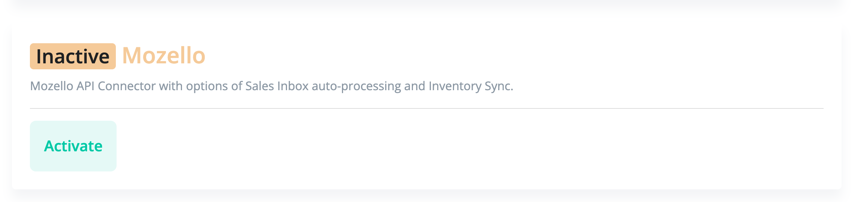Click empty card space right of Activate
The height and width of the screenshot is (202, 858).
[x=448, y=146]
